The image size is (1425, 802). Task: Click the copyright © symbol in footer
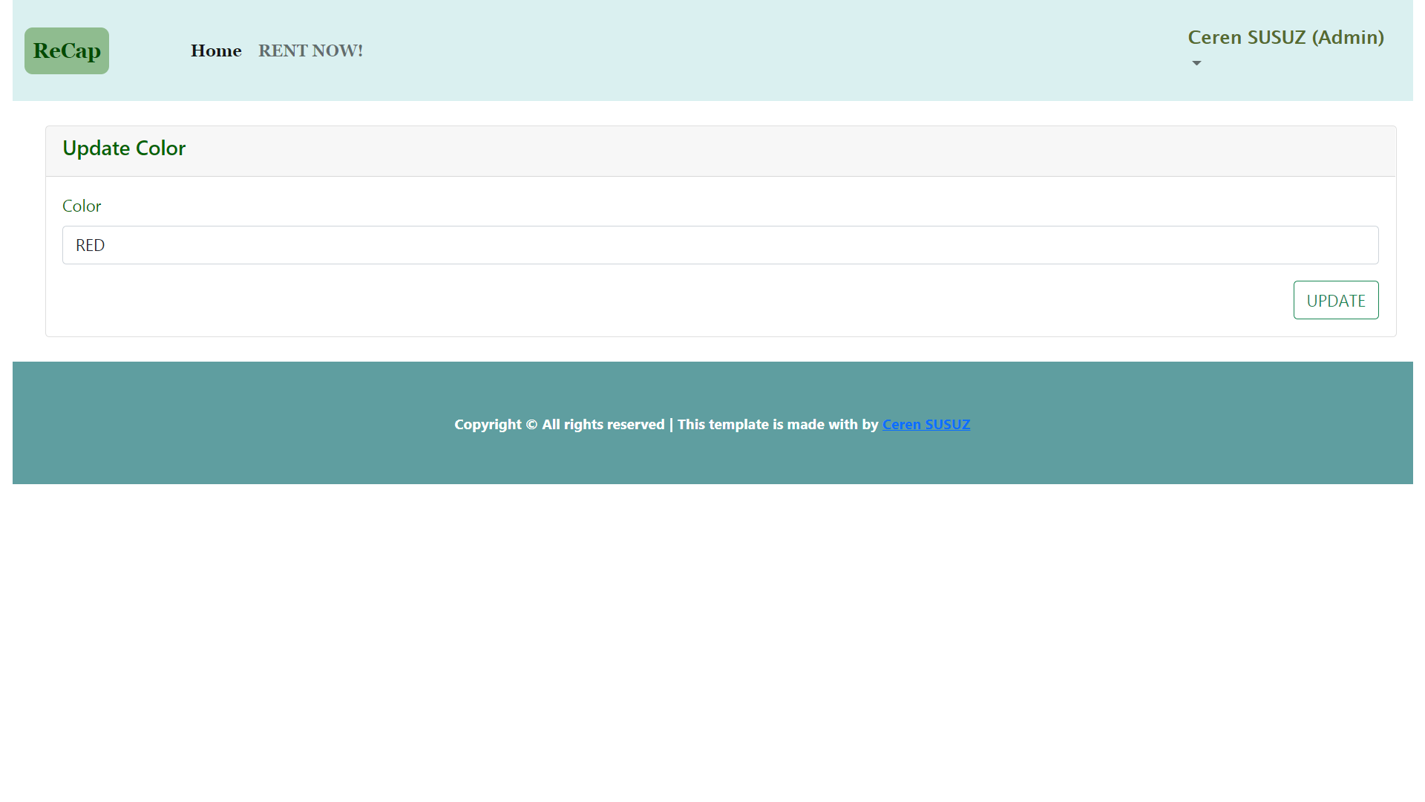[531, 424]
